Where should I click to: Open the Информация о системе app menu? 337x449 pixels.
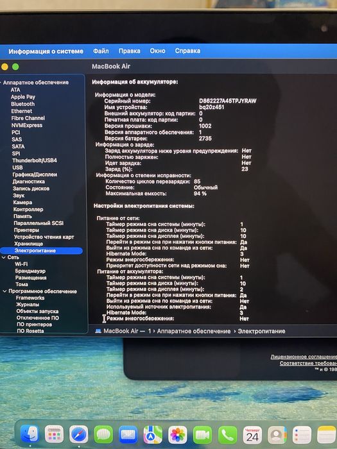pyautogui.click(x=46, y=51)
